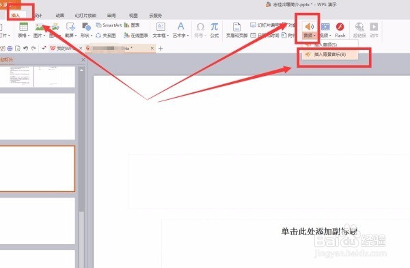Click the 幻灯片 panel header label
The height and width of the screenshot is (268, 410).
tap(7, 59)
